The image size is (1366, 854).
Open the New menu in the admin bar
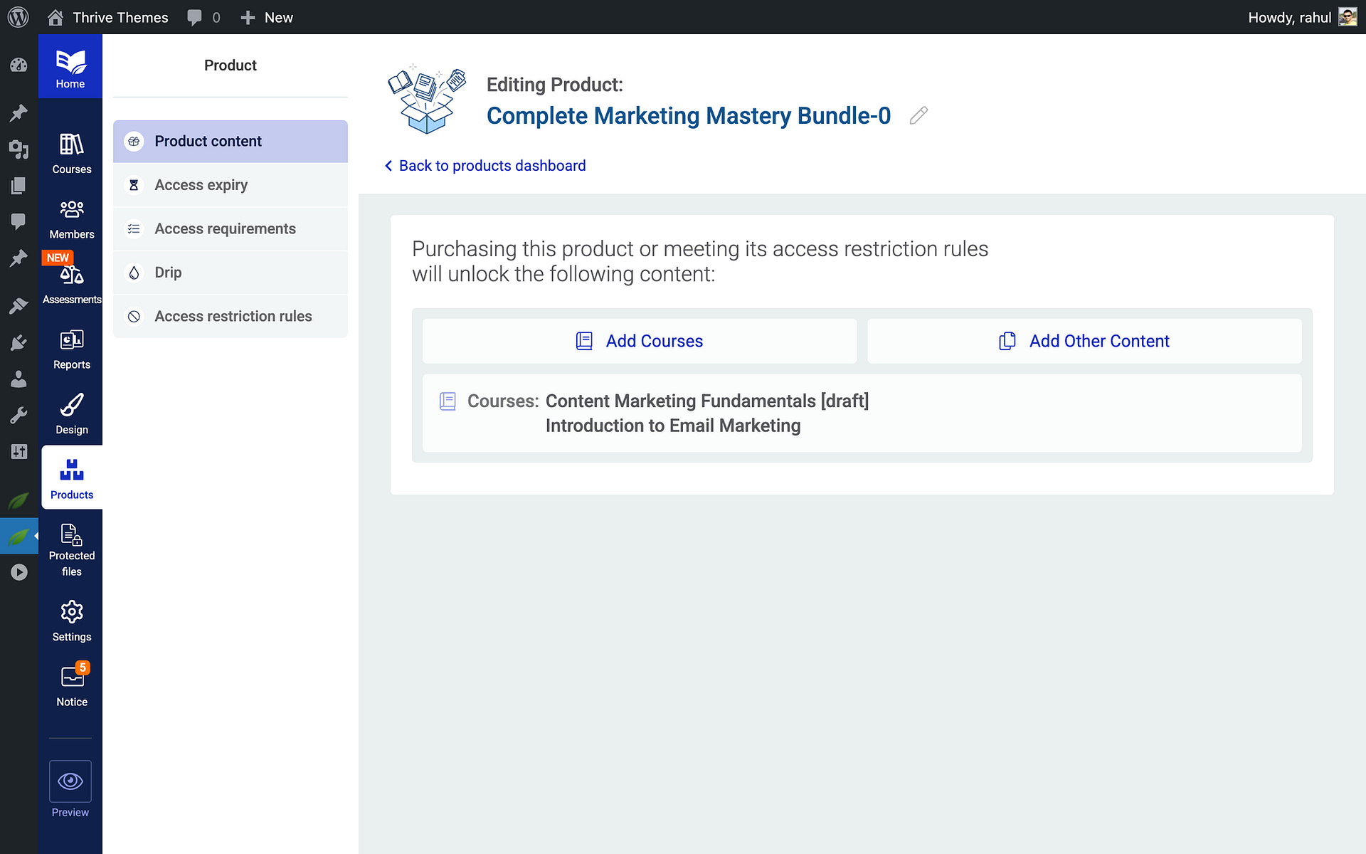click(266, 17)
